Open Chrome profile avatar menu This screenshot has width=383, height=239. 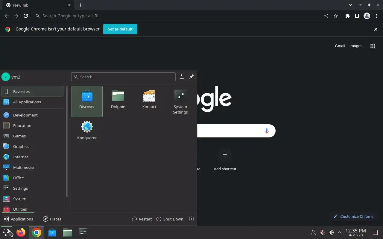[x=367, y=16]
